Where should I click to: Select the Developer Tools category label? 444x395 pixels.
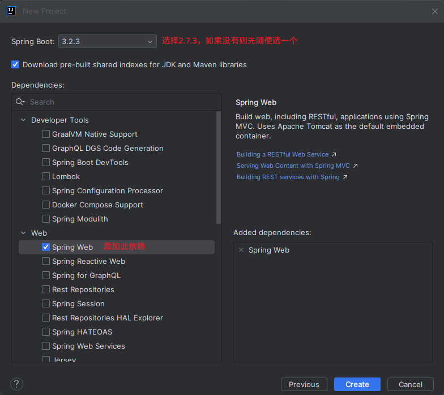click(60, 120)
